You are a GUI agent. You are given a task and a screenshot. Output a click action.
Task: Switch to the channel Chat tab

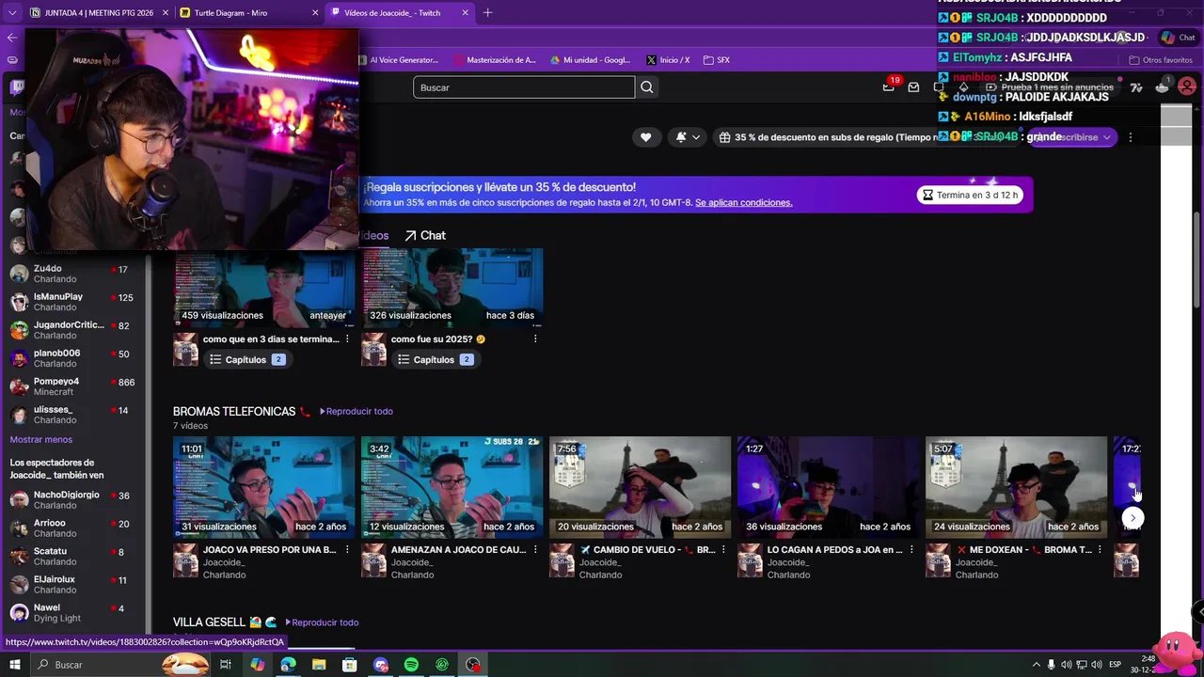click(x=425, y=235)
